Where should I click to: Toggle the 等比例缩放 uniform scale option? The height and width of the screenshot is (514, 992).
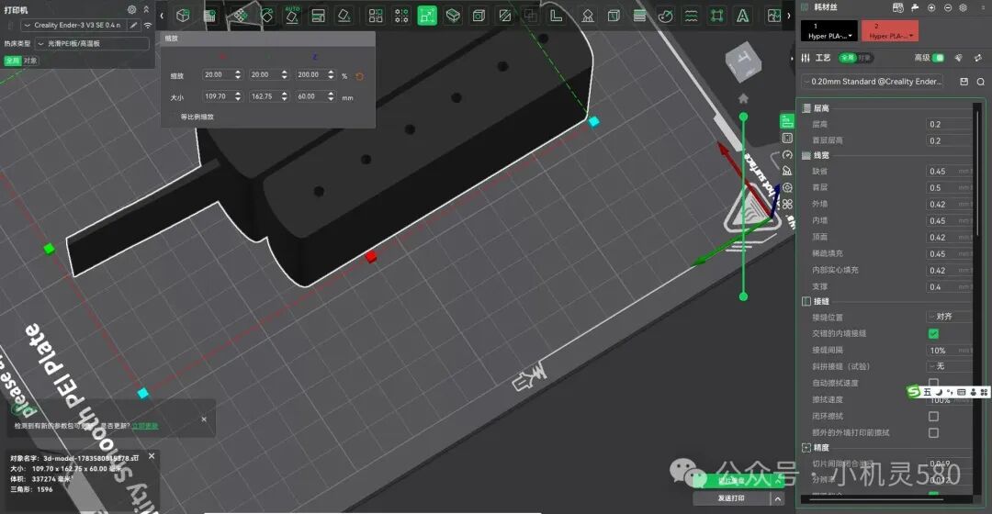pos(197,117)
